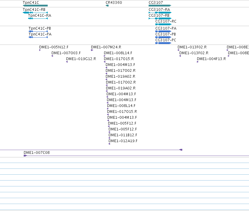Click the DME1-005N12.F BAC end label
249x211 pixels.
pyautogui.click(x=54, y=47)
